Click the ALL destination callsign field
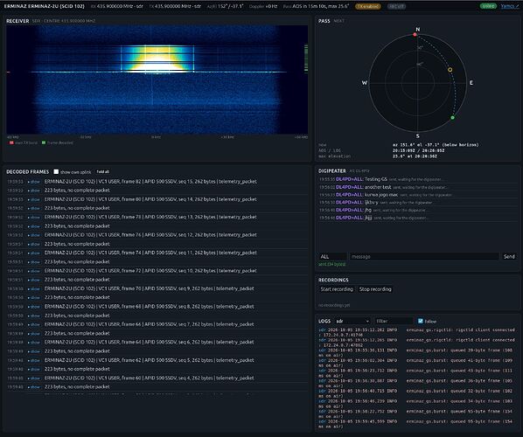 [x=332, y=256]
